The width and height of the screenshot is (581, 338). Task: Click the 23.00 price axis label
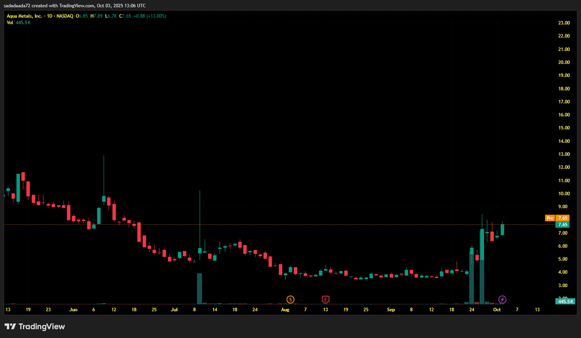point(563,23)
